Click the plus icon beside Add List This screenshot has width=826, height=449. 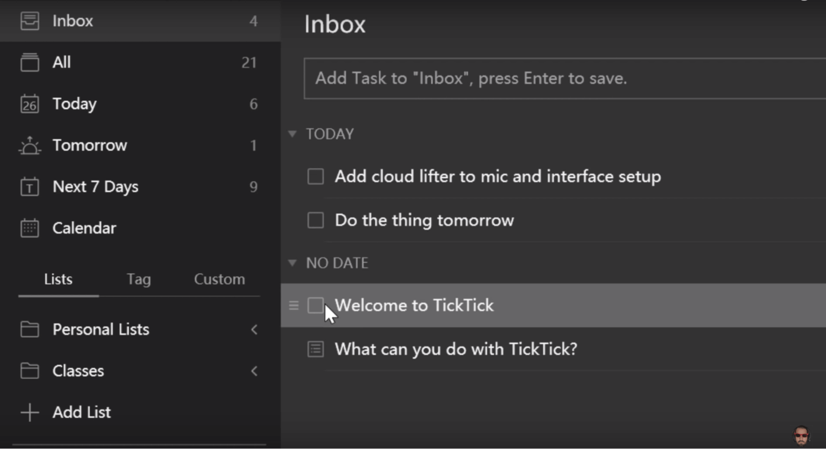(29, 412)
